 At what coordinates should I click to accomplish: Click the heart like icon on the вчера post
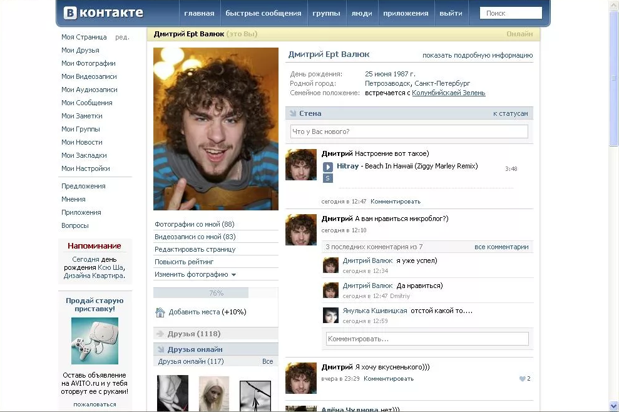pyautogui.click(x=522, y=378)
